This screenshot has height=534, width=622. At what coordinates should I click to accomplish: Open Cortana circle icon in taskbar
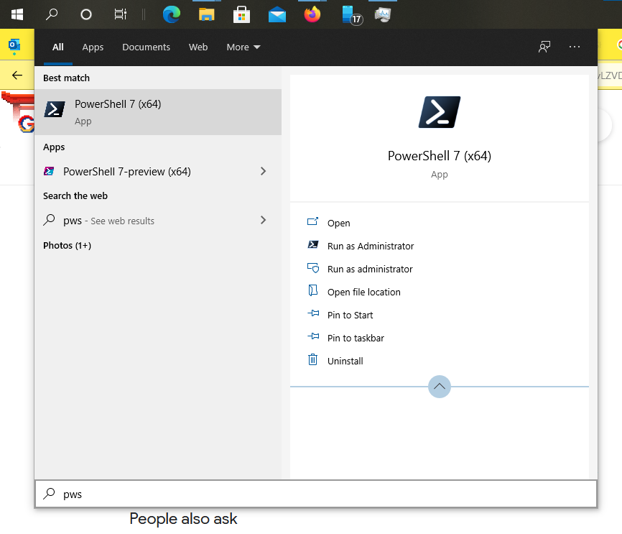pyautogui.click(x=85, y=14)
